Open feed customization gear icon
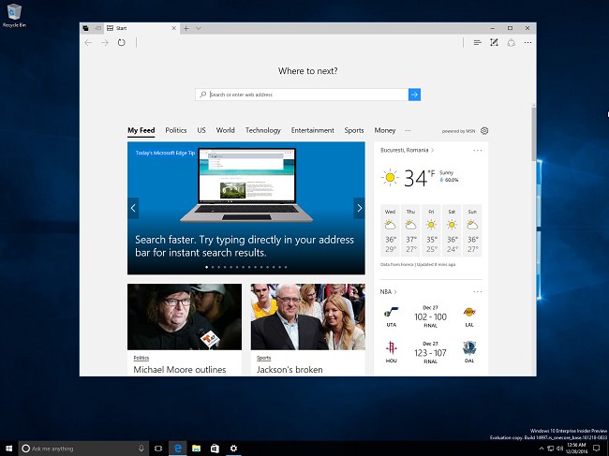Viewport: 609px width, 456px height. [484, 131]
